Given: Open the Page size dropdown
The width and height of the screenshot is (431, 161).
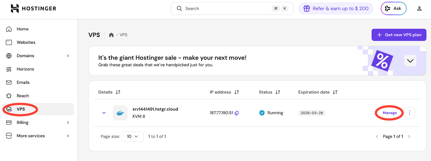Looking at the screenshot, I should (x=133, y=137).
